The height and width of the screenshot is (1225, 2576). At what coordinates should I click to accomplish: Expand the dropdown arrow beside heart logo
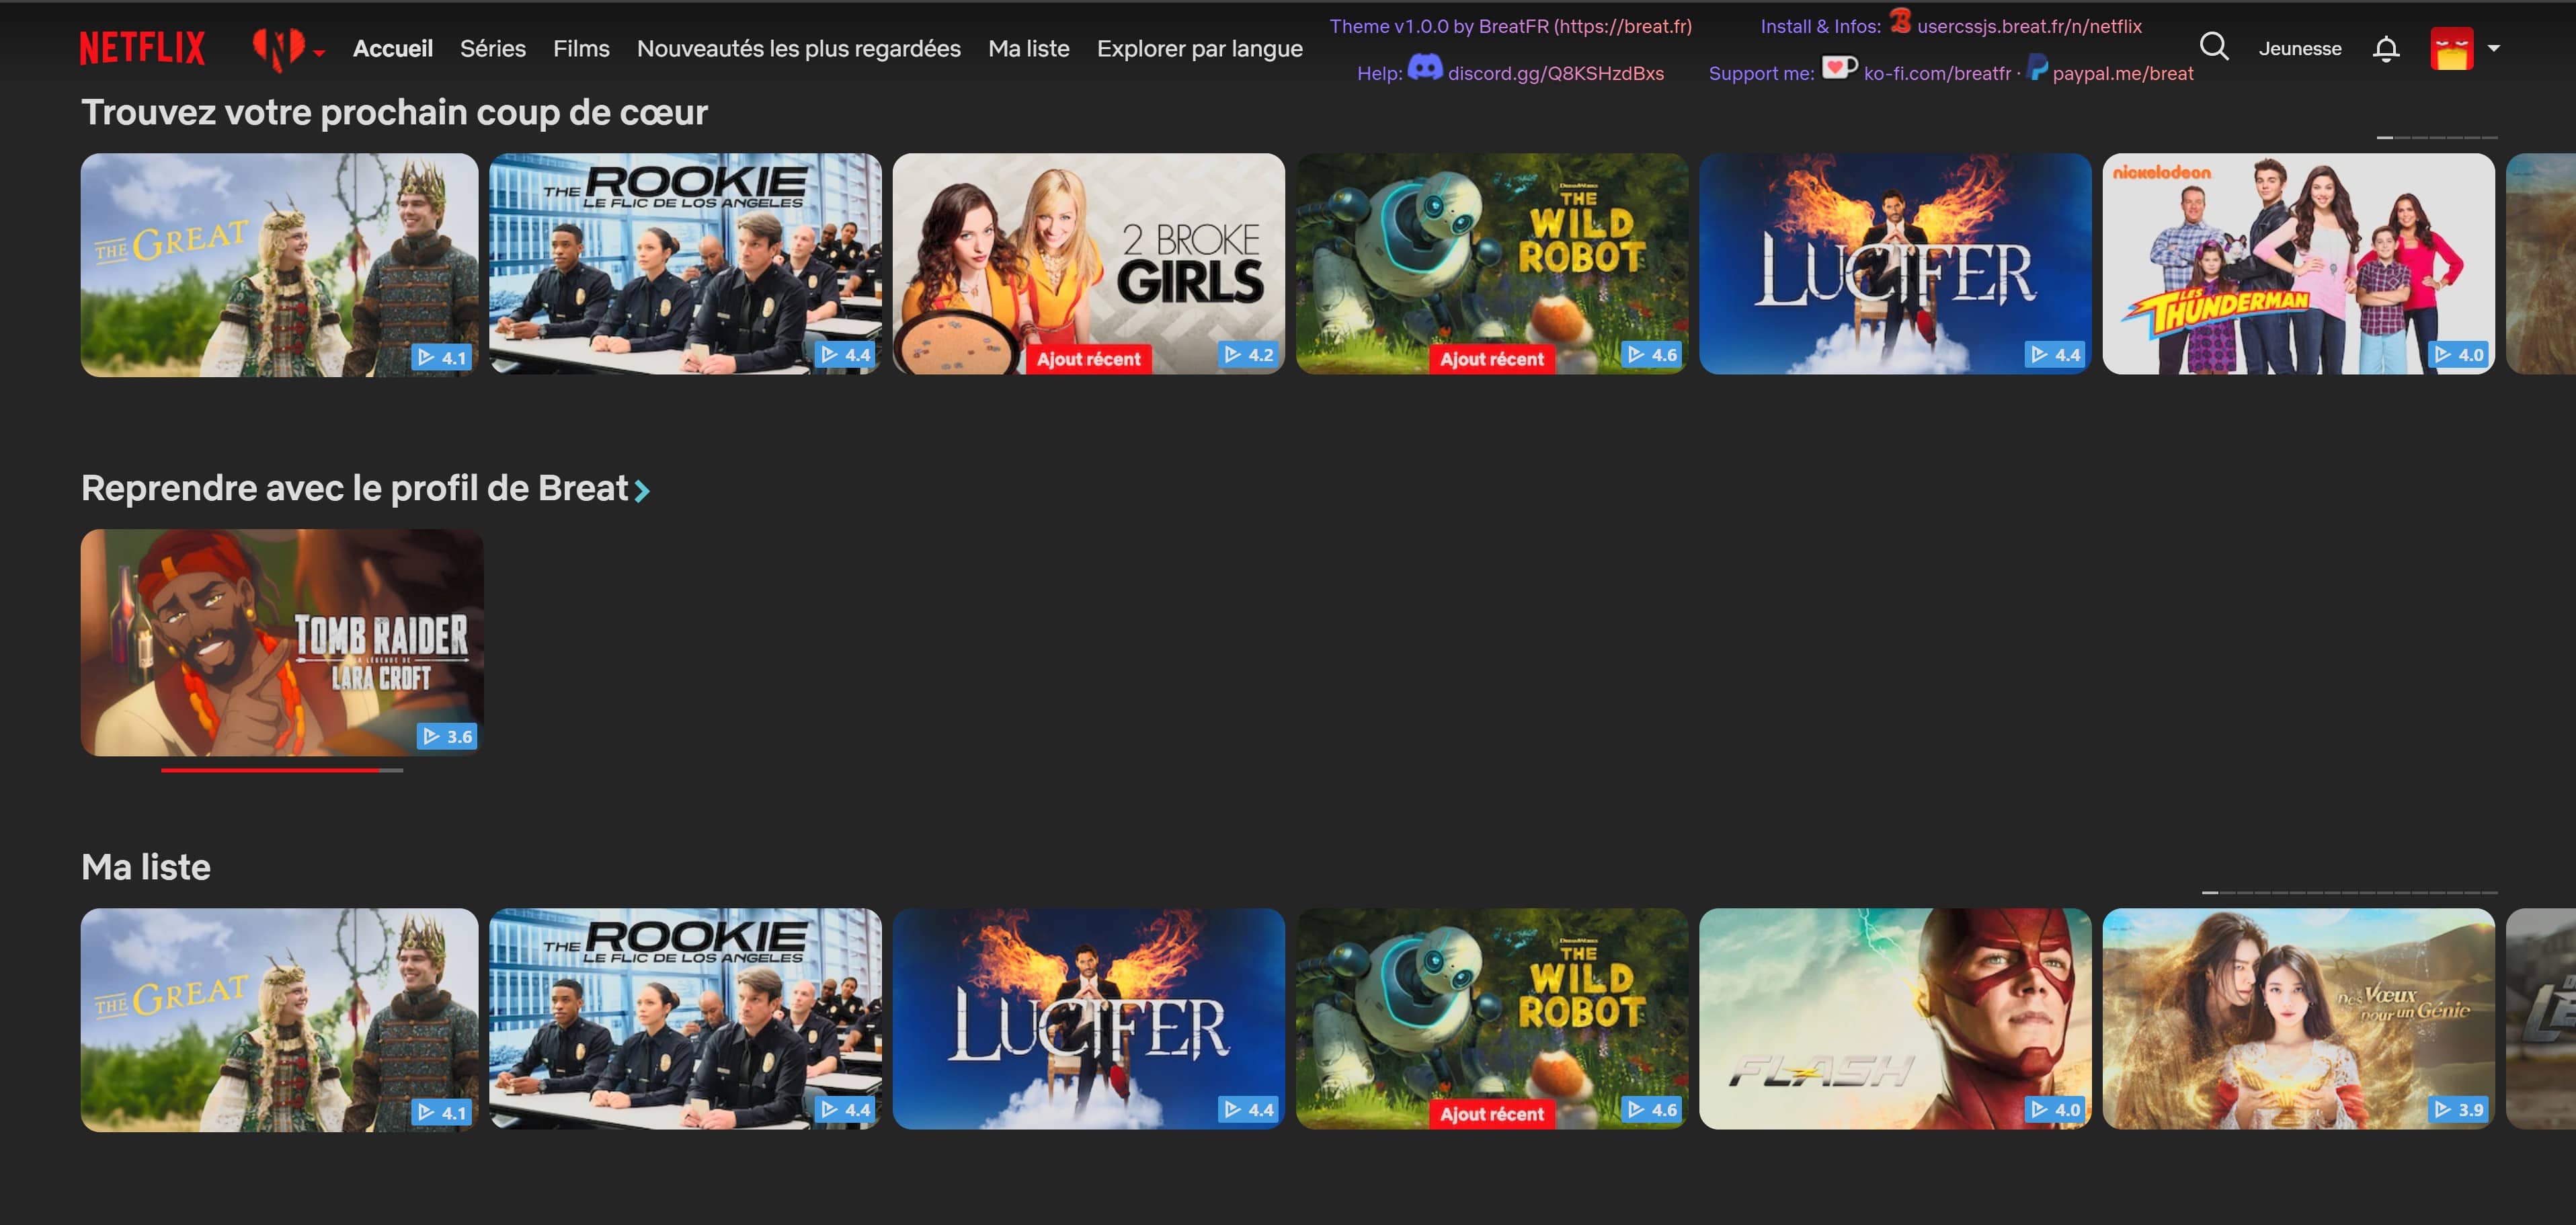(319, 53)
